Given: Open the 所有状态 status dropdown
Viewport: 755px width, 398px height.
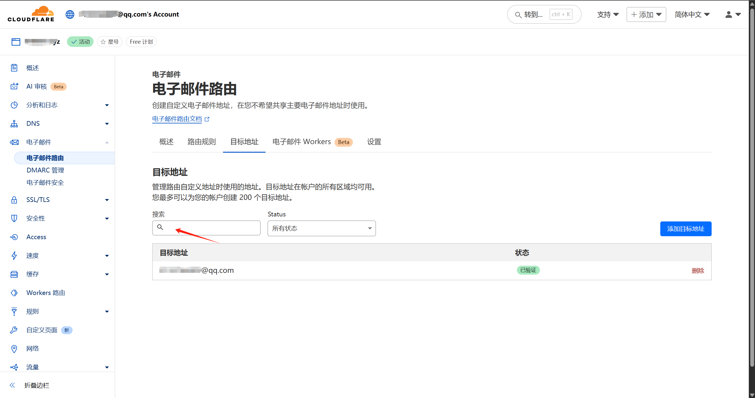Looking at the screenshot, I should pos(321,229).
